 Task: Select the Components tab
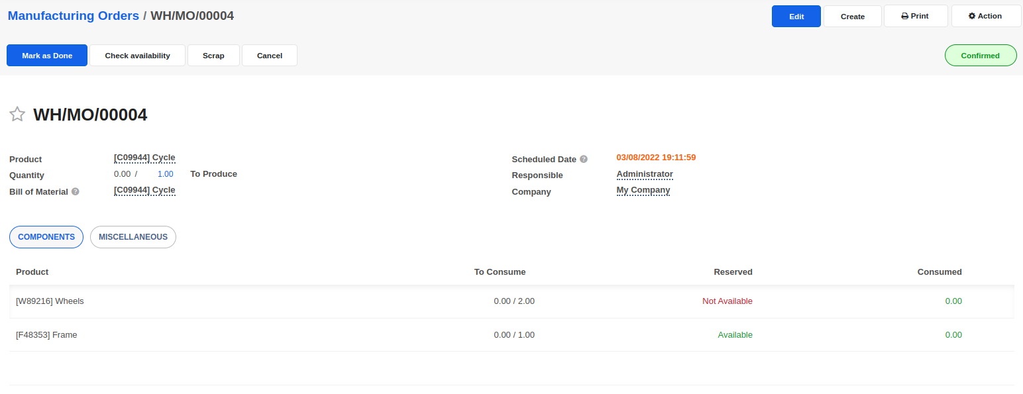[46, 237]
